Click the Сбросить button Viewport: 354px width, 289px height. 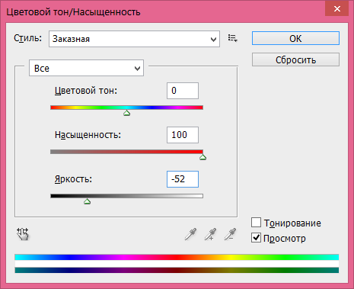click(x=295, y=59)
